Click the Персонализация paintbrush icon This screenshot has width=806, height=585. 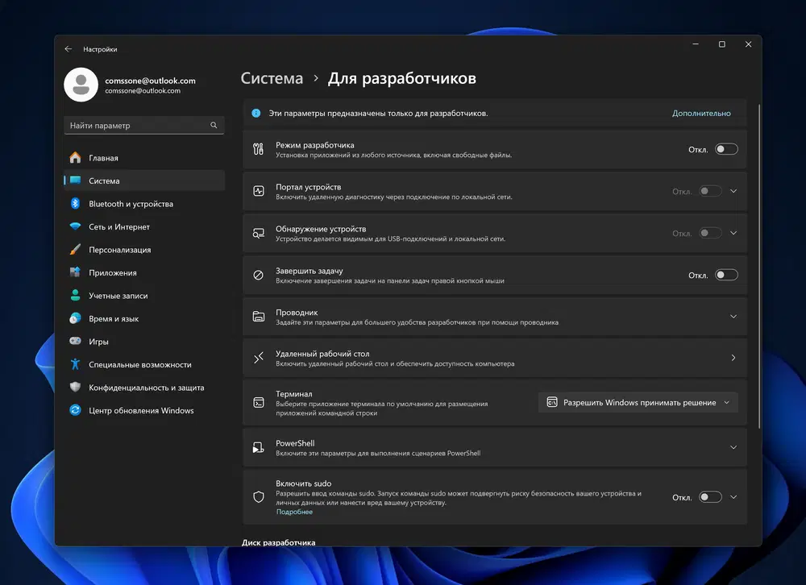[75, 250]
